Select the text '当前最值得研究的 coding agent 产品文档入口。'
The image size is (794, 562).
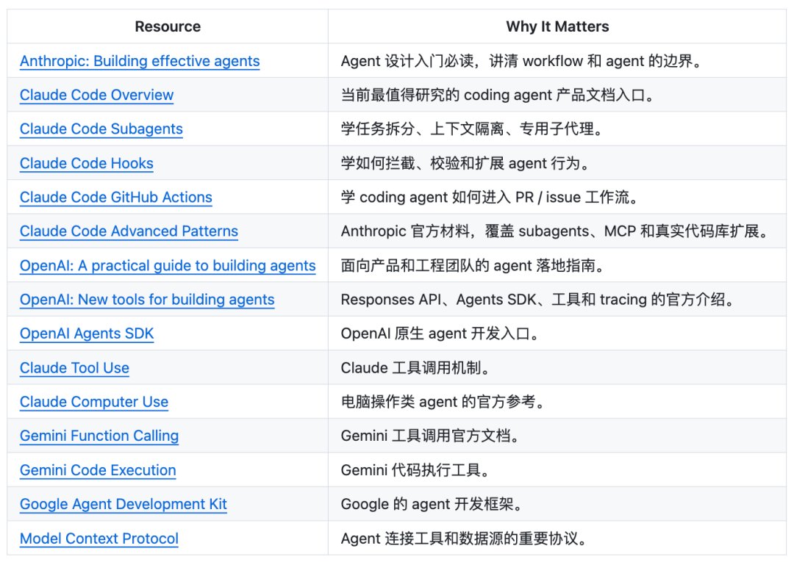point(498,95)
